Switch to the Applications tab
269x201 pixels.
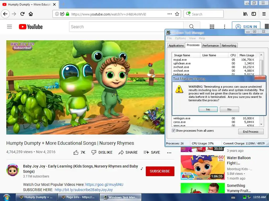point(176,46)
